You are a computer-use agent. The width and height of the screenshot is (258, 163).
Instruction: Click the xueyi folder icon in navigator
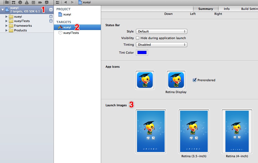[x=11, y=17]
